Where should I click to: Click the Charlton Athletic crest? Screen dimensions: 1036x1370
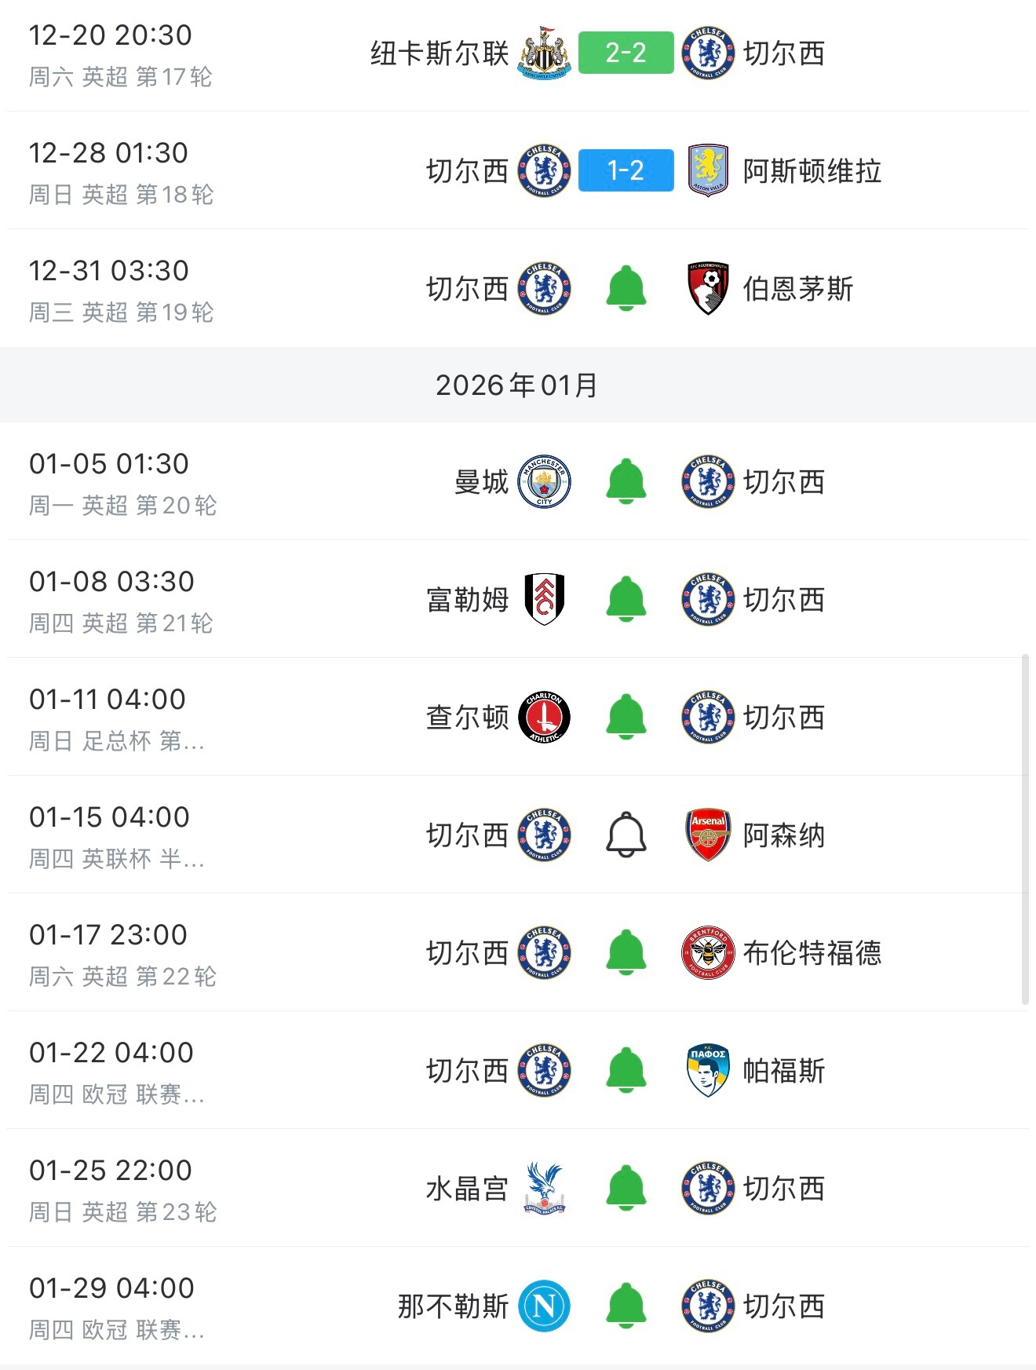point(544,717)
